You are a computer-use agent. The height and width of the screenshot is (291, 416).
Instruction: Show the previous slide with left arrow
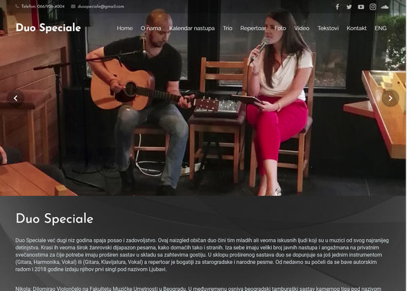tap(15, 98)
